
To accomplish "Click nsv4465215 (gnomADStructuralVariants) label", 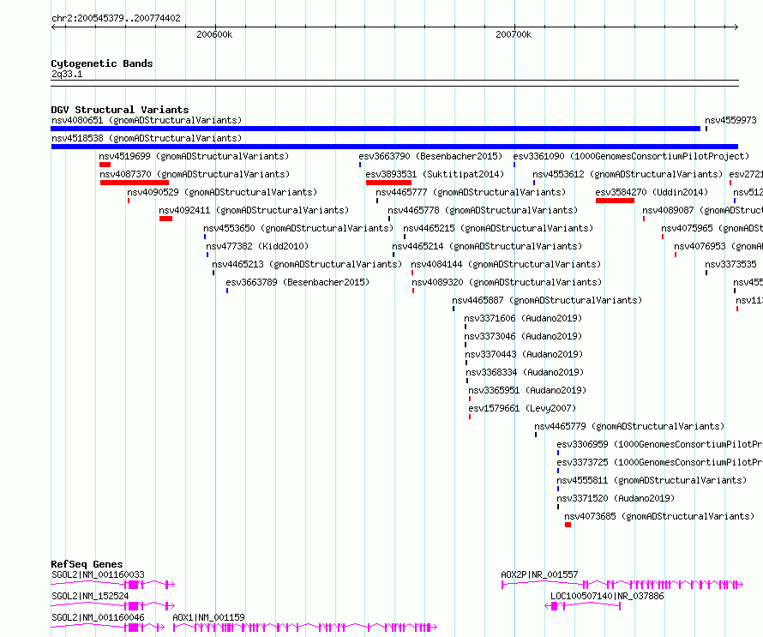I will (x=498, y=228).
